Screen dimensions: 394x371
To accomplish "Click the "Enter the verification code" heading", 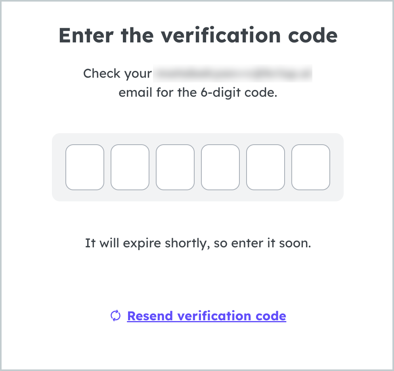I will pyautogui.click(x=198, y=35).
